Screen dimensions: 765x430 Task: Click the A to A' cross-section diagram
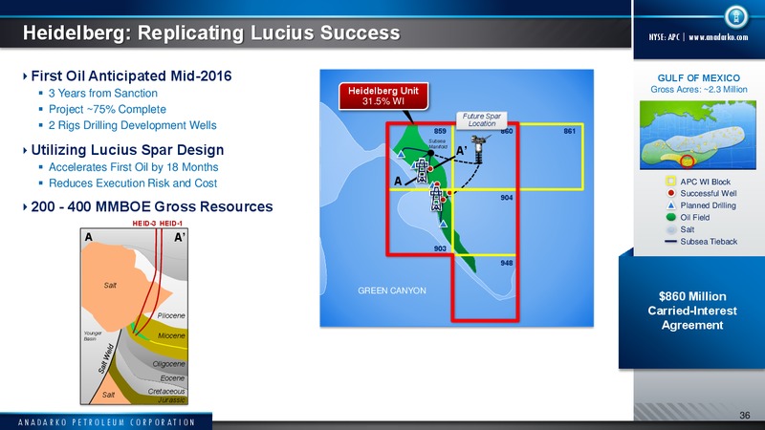(134, 316)
